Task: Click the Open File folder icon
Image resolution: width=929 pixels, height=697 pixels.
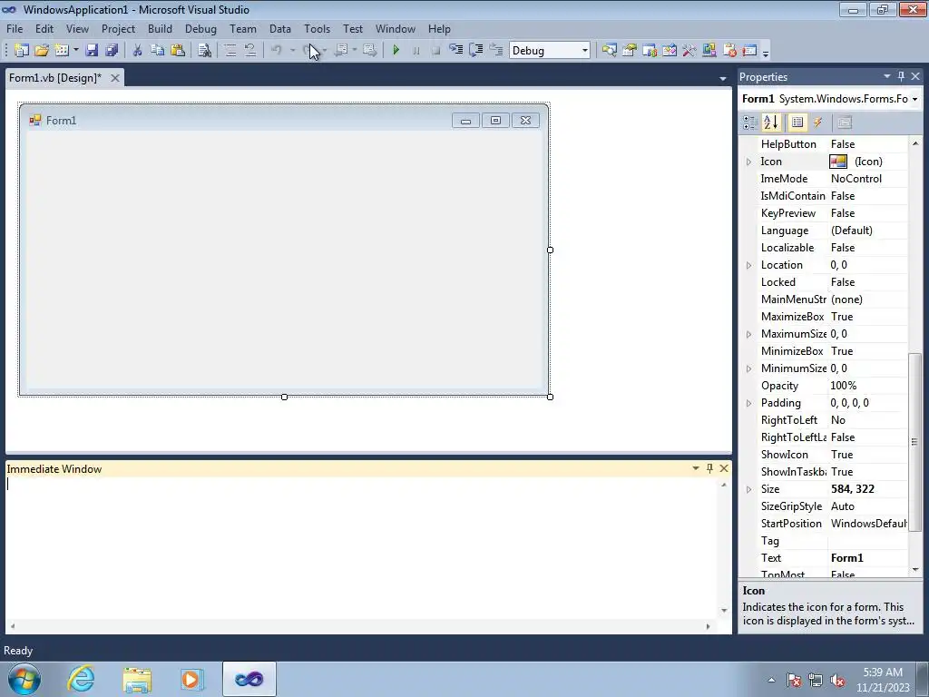Action: pyautogui.click(x=42, y=51)
